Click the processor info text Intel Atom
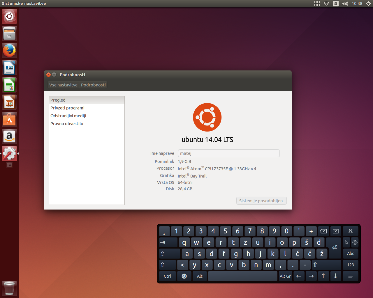 [217, 168]
